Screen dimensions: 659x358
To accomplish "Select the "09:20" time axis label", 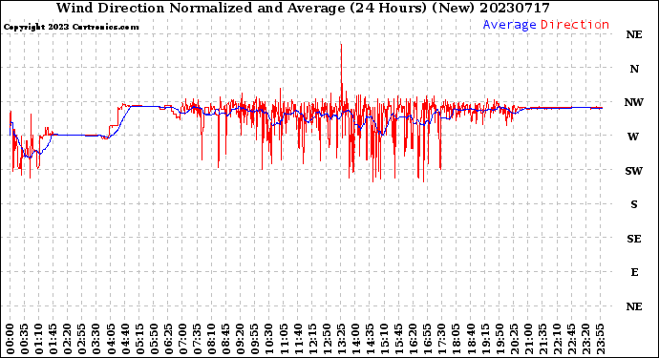I will pos(241,339).
